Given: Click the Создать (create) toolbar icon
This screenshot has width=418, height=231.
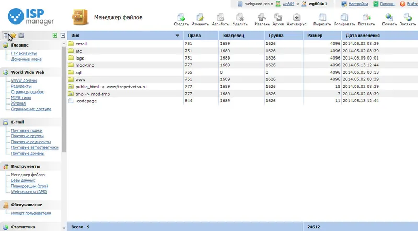Looking at the screenshot, I should [181, 18].
